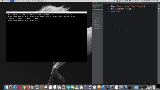Open Untitled-1 file in project tree
The height and width of the screenshot is (90, 160).
[97, 28]
